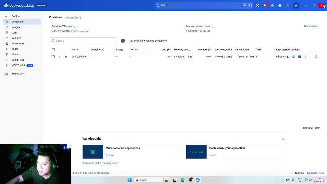This screenshot has height=184, width=327.
Task: Click the CPU usage info icon
Action: (75, 26)
